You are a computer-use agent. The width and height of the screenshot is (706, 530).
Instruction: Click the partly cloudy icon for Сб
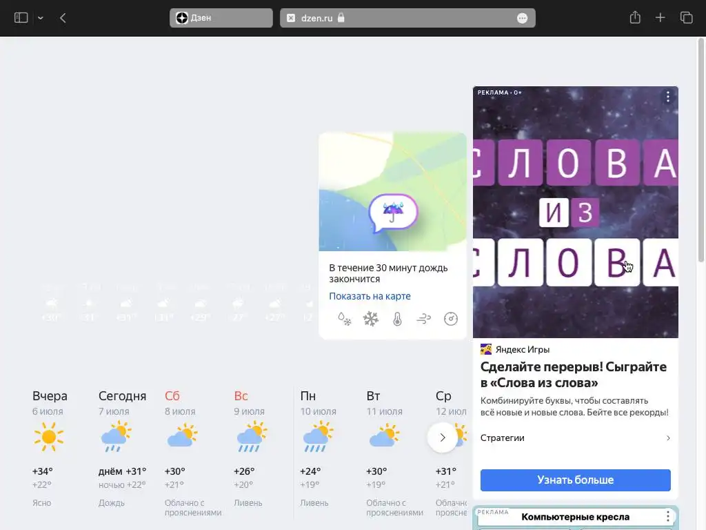coord(182,435)
